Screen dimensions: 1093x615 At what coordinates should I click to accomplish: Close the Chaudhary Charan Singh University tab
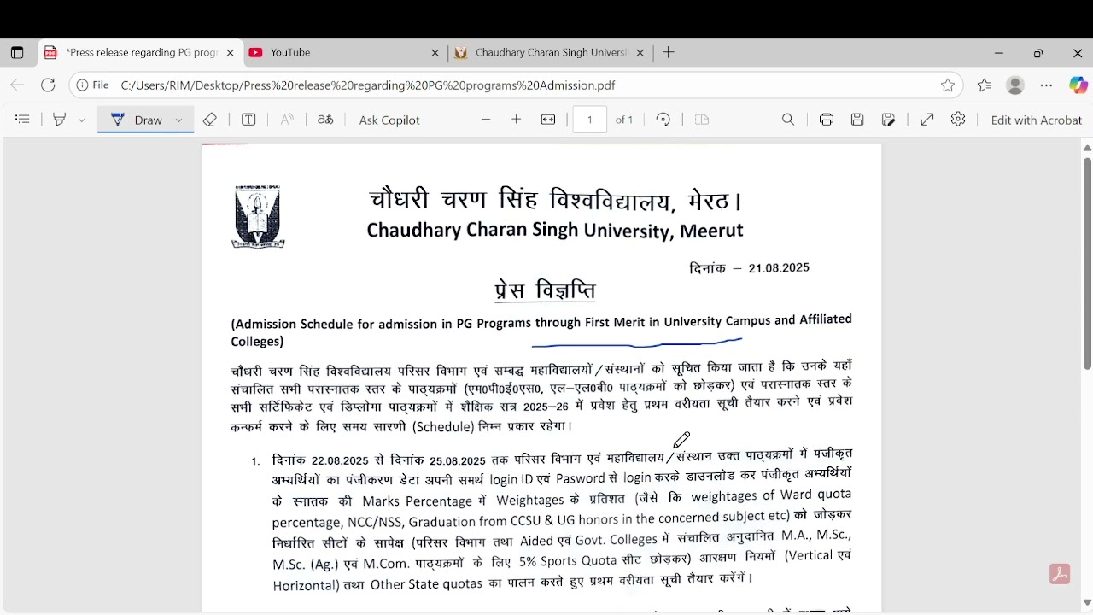click(640, 53)
